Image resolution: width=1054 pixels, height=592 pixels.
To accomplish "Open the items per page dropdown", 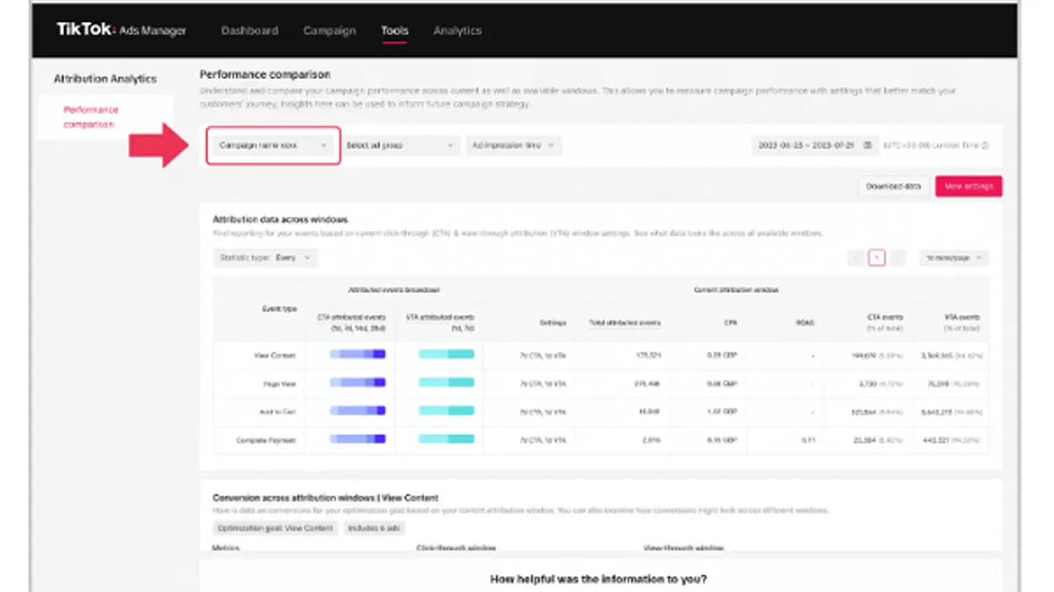I will pyautogui.click(x=954, y=258).
